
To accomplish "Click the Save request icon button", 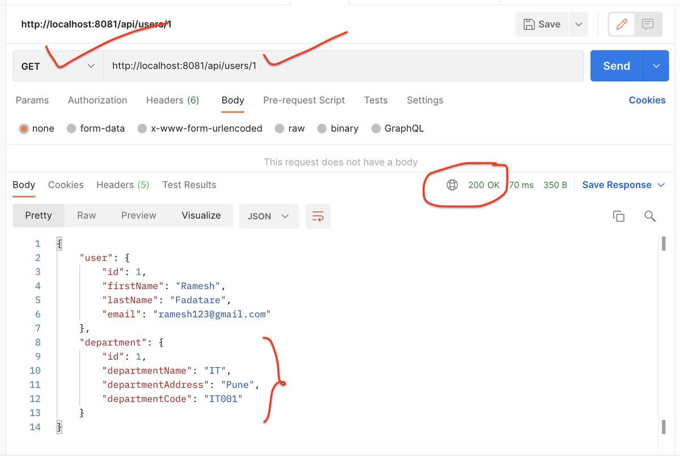I will (541, 24).
